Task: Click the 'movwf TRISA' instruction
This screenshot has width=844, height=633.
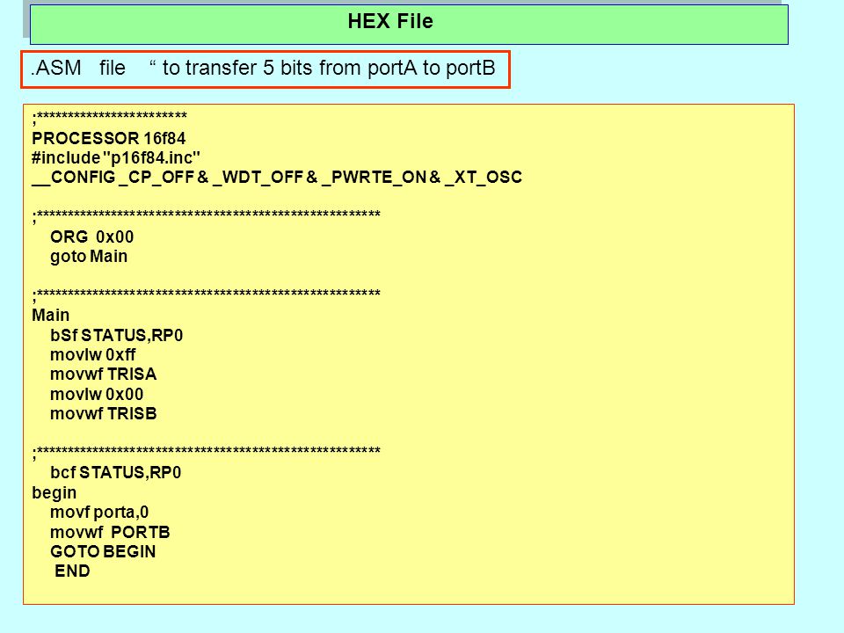Action: pyautogui.click(x=104, y=375)
